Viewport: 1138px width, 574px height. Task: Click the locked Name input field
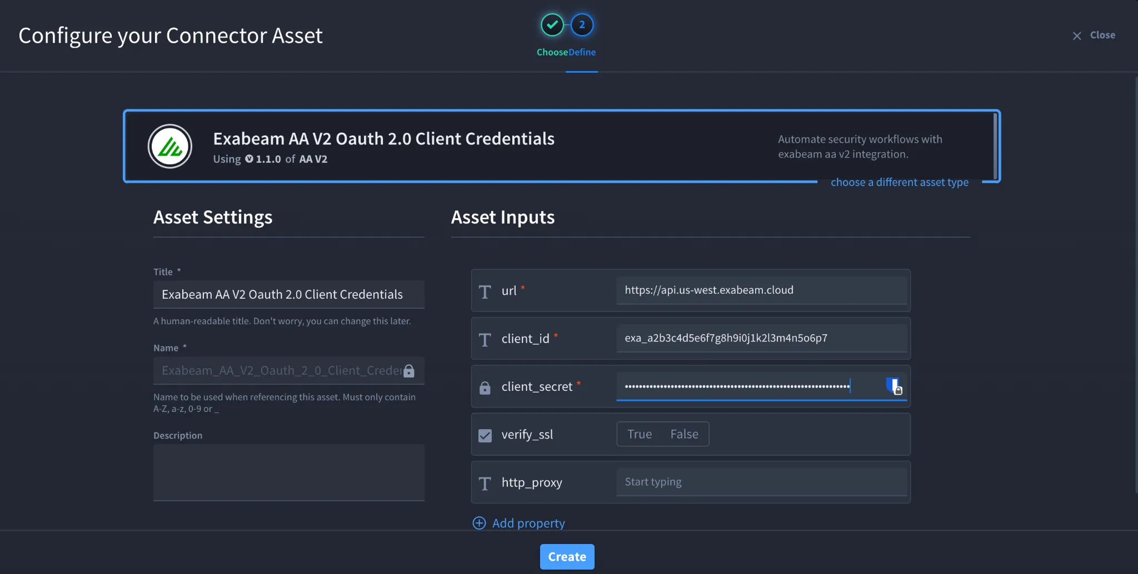(289, 370)
